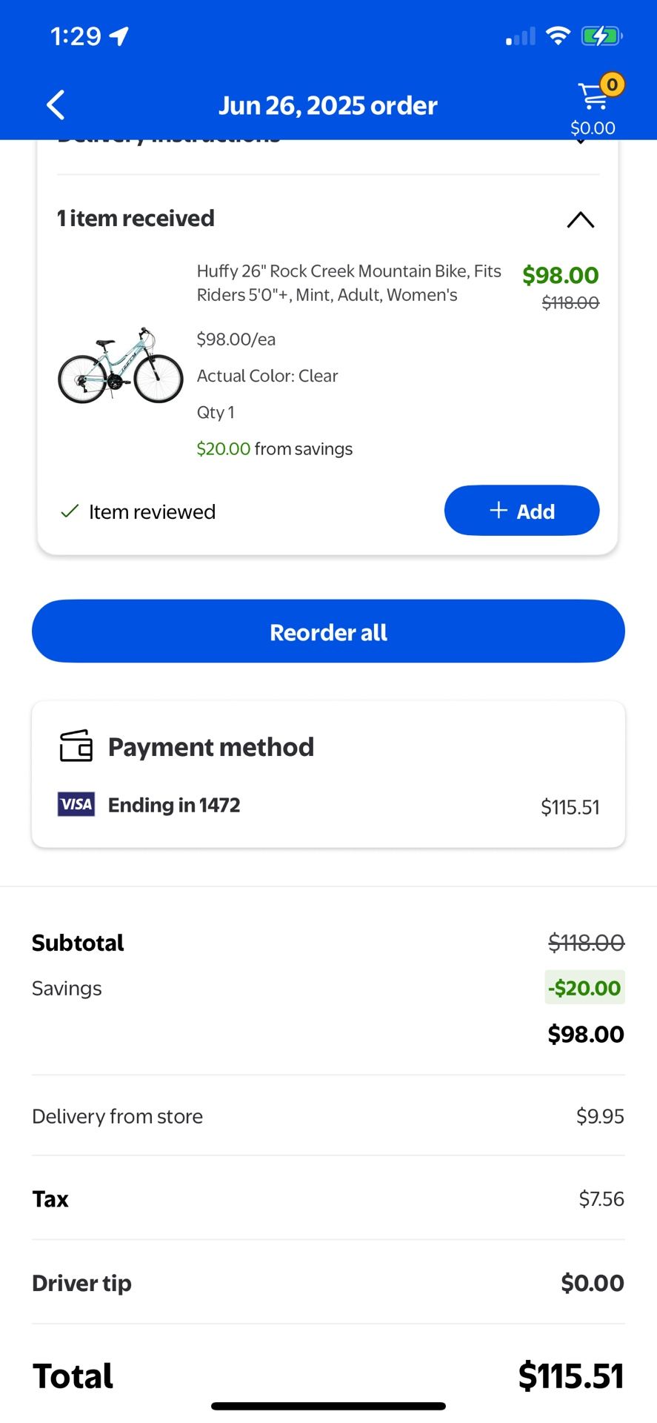Tap the back arrow to previous screen
This screenshot has height=1423, width=657.
(56, 105)
